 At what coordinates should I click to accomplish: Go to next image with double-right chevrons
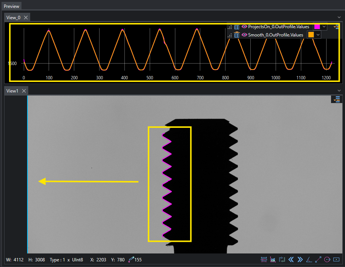pyautogui.click(x=300, y=260)
